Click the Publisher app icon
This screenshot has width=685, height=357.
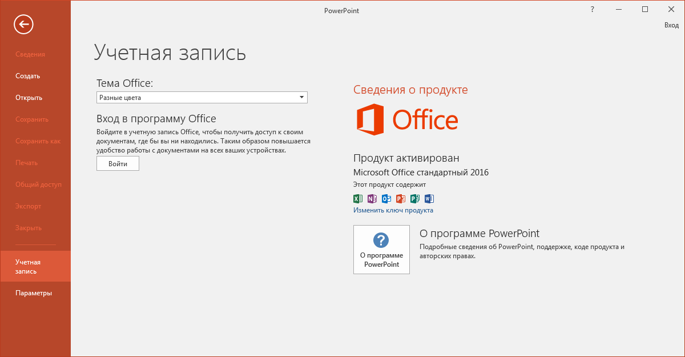pyautogui.click(x=415, y=199)
